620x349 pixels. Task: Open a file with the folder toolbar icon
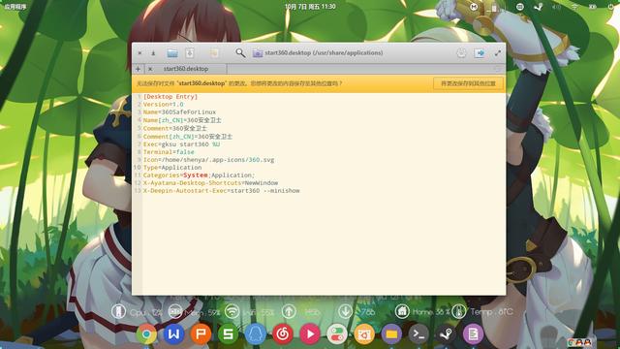click(x=172, y=53)
